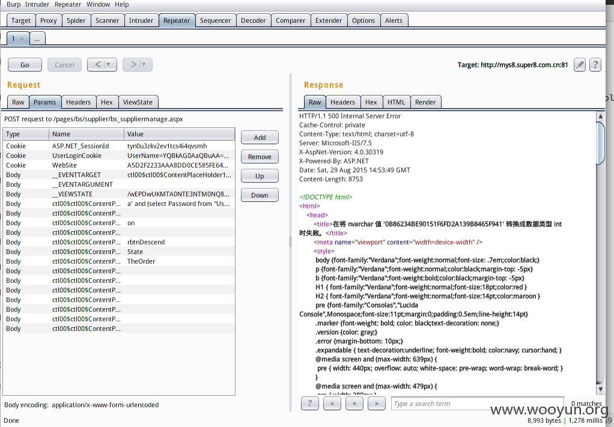Switch to the Intruder tool tab
The width and height of the screenshot is (614, 427).
pos(141,20)
